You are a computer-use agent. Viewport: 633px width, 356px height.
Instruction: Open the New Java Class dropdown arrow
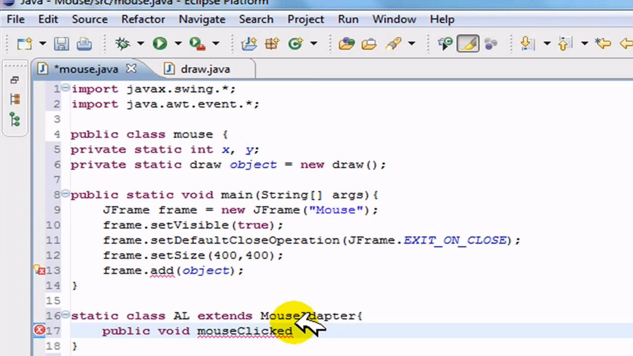point(314,44)
